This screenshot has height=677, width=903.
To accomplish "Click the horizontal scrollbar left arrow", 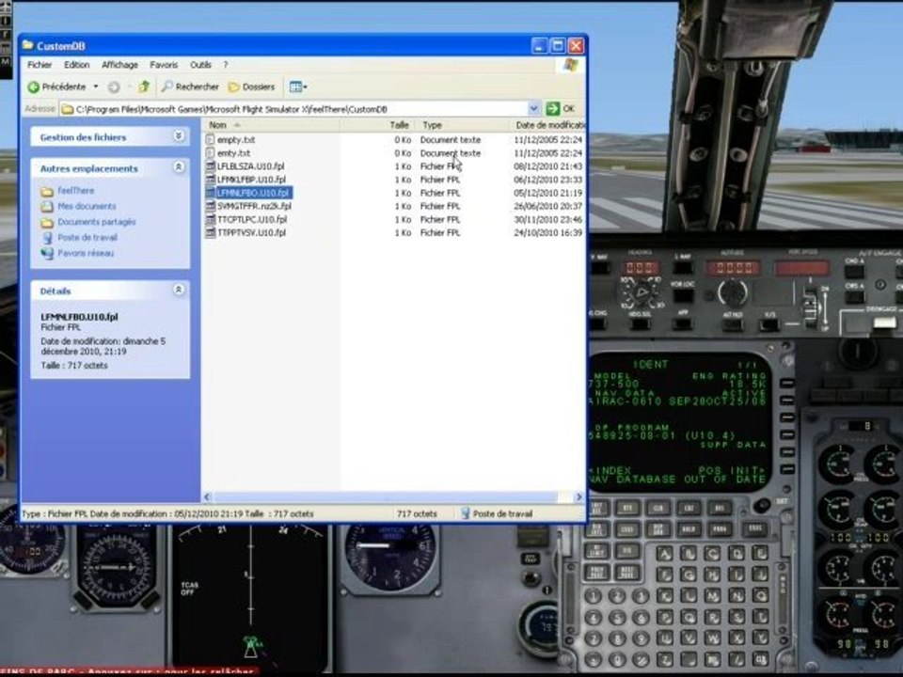I will (207, 496).
